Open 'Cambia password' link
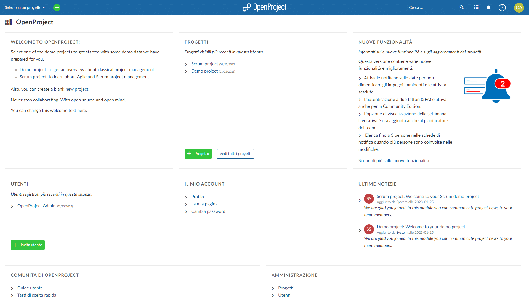This screenshot has width=529, height=298. click(208, 211)
